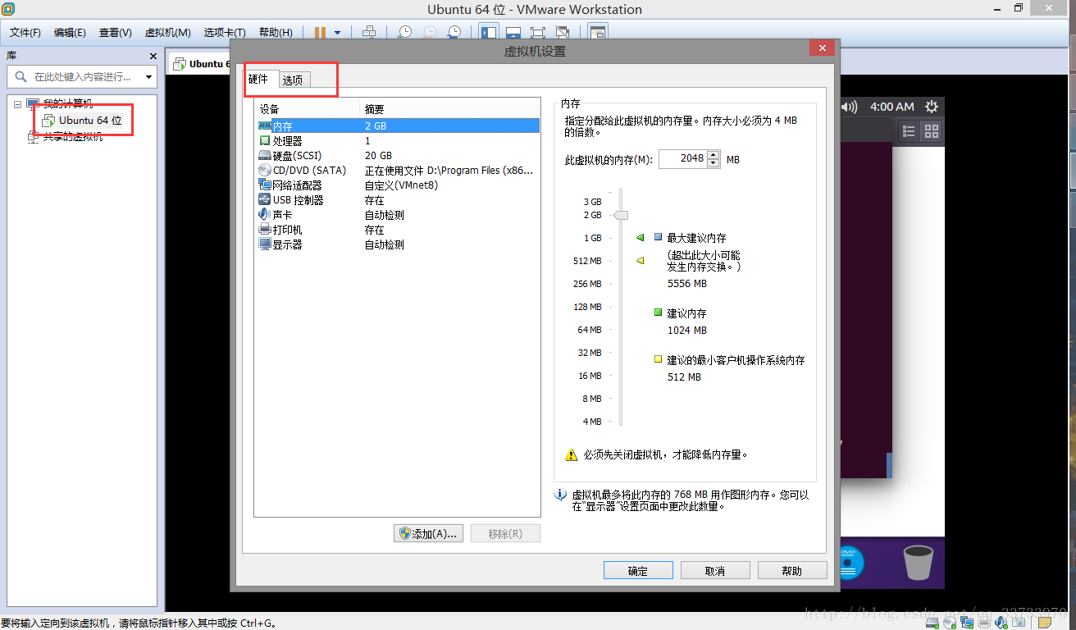Image resolution: width=1076 pixels, height=630 pixels.
Task: Click the Ubuntu volume speaker icon
Action: (x=850, y=107)
